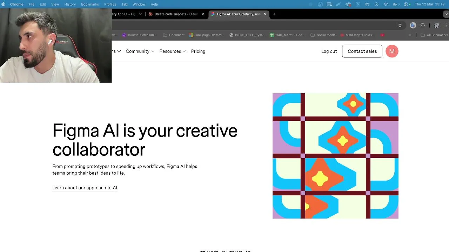Screen dimensions: 449x252
Task: Click the Pricing link
Action: click(198, 51)
